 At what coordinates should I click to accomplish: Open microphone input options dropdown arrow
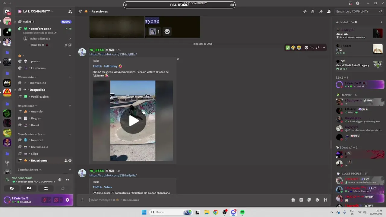[x=49, y=200]
